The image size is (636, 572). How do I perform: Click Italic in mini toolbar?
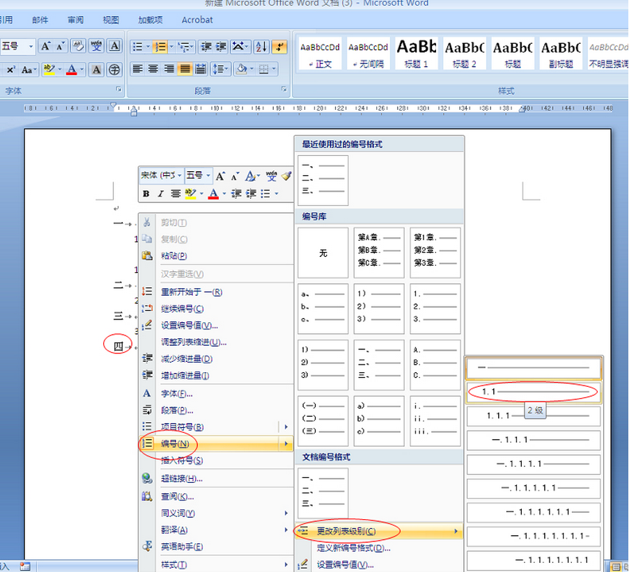(x=161, y=193)
